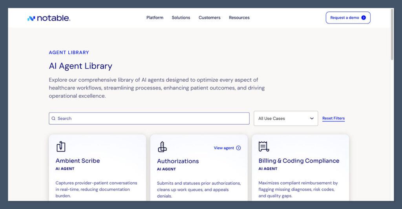
Task: Open the Platform menu
Action: 155,18
